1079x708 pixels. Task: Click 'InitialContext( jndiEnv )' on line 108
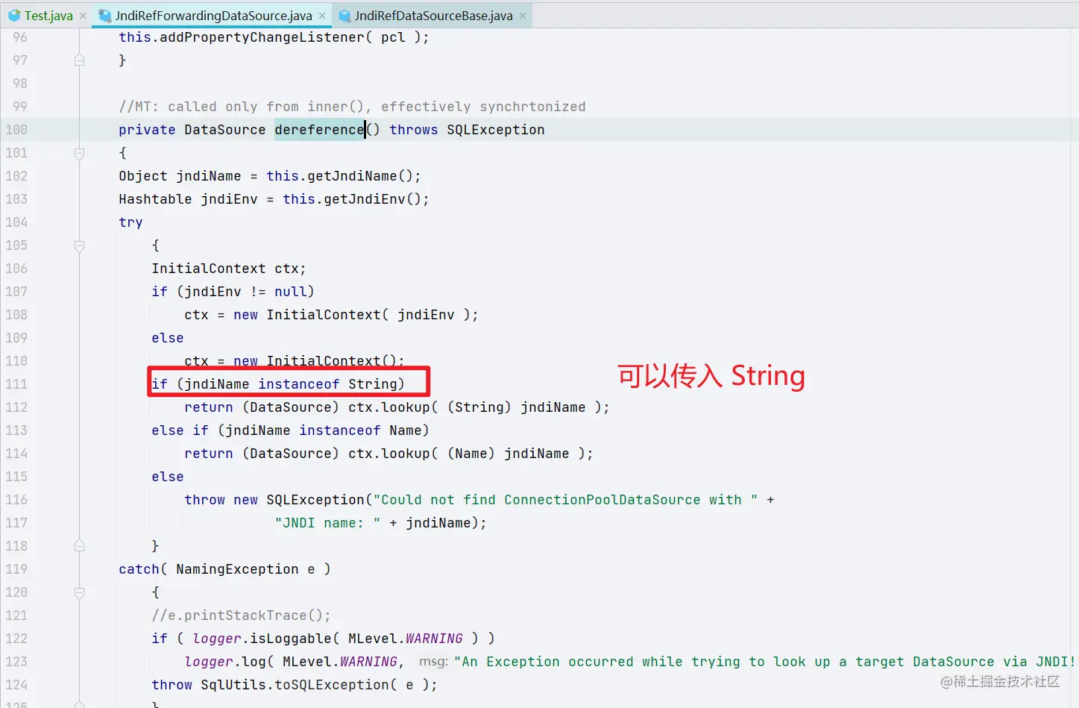click(368, 315)
